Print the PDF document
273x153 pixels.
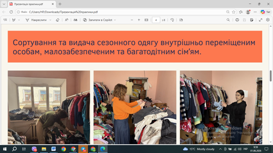tap(237, 20)
